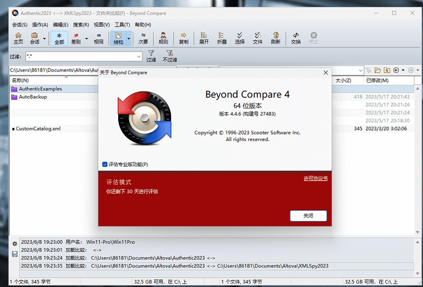
Task: Open the Rules (规则) referee icon
Action: 163,38
